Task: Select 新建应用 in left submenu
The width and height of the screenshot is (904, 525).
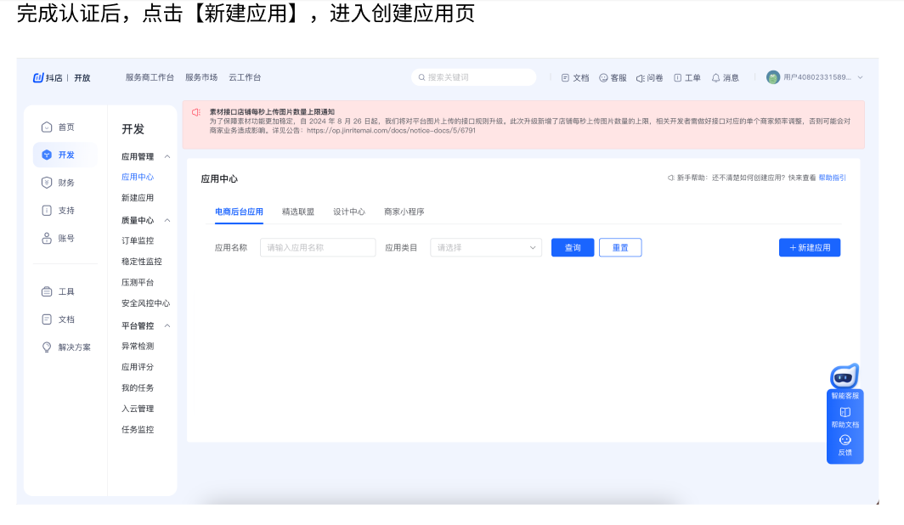Action: [138, 198]
